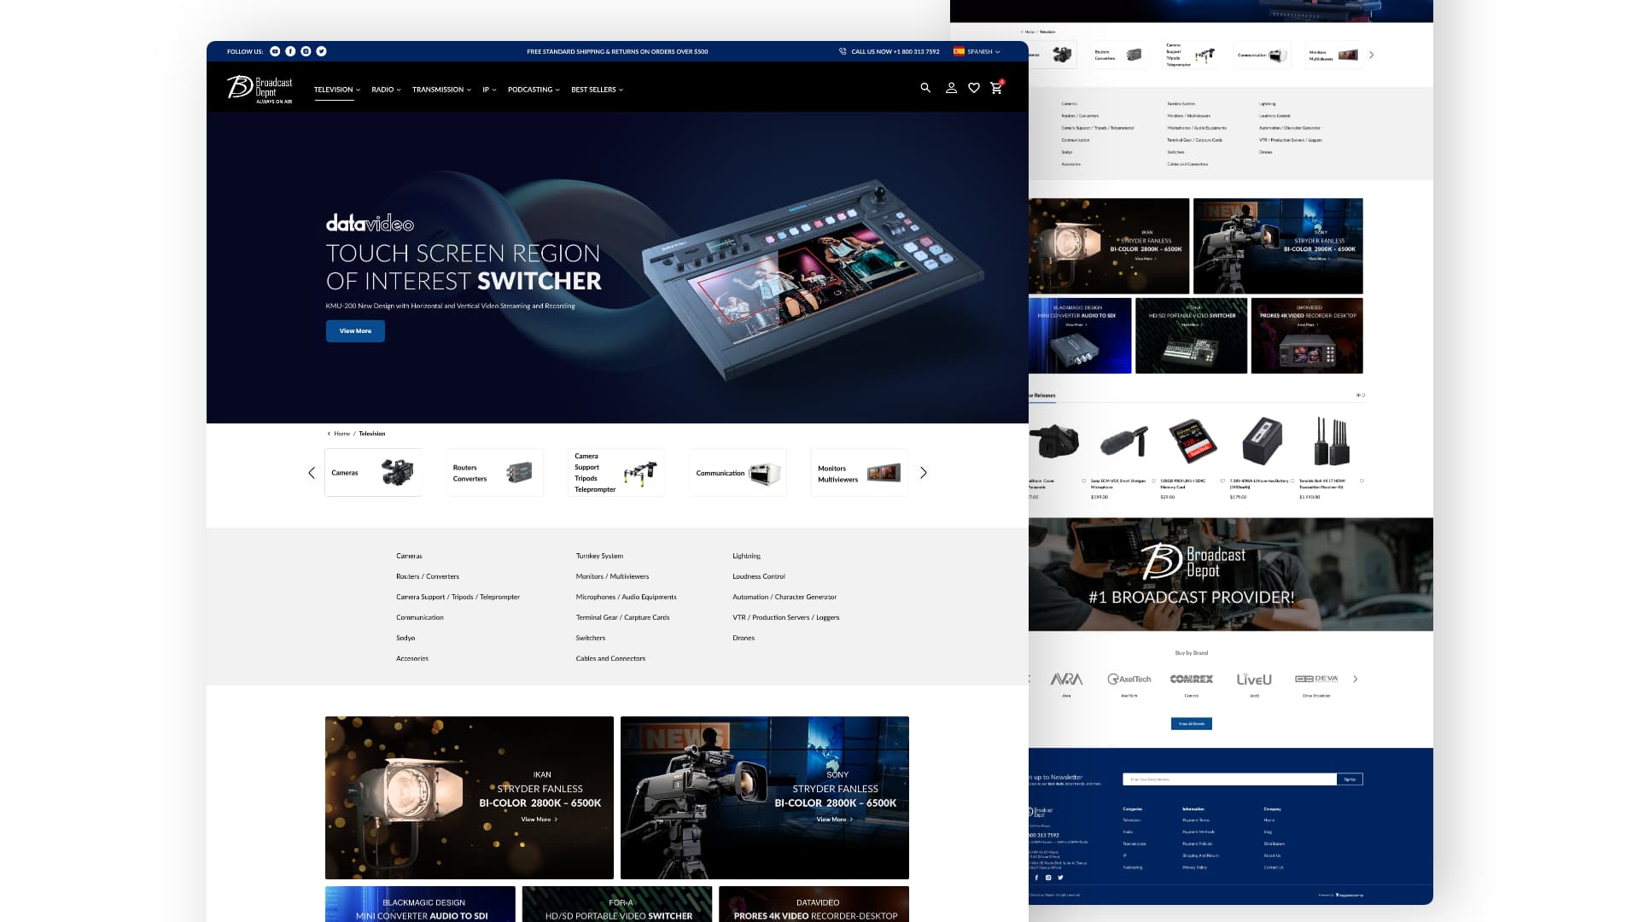
Task: Open the VTR / Production Servers / Loggers link
Action: tap(786, 617)
